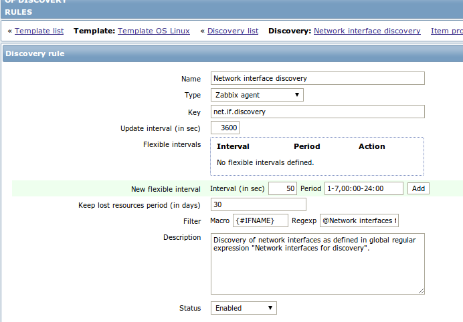Click the Interval column header

click(233, 146)
